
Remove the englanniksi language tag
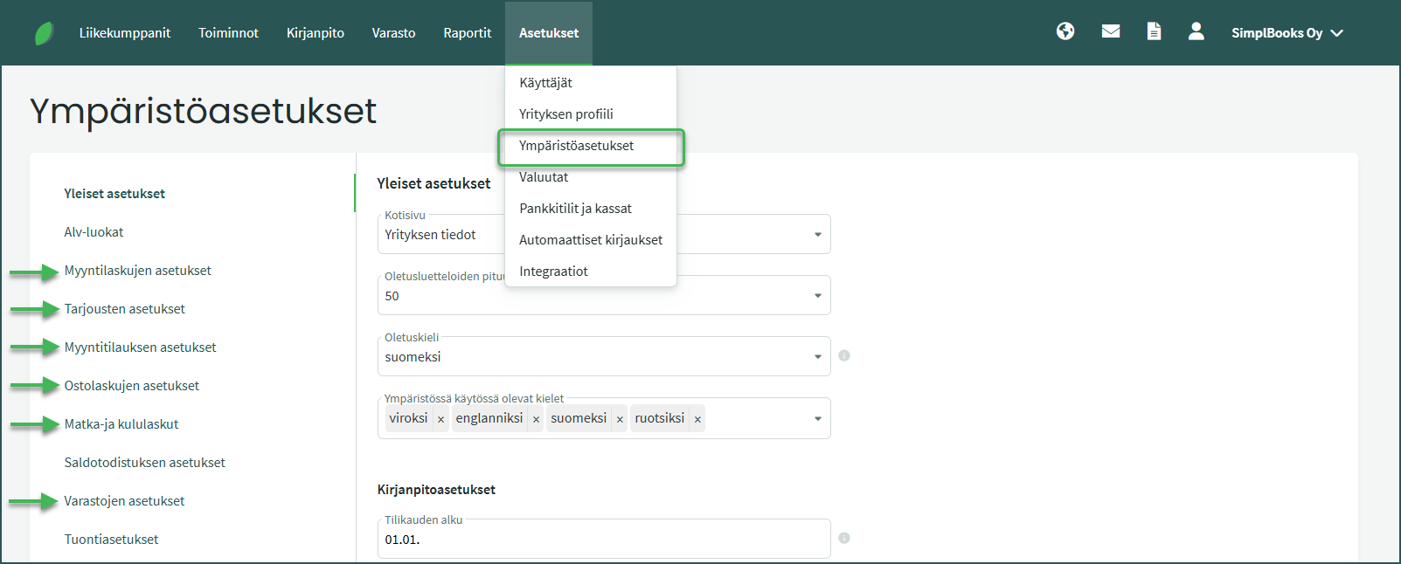pos(536,419)
